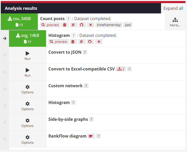Open the More... analyses menu
The height and width of the screenshot is (152, 187).
175,22
